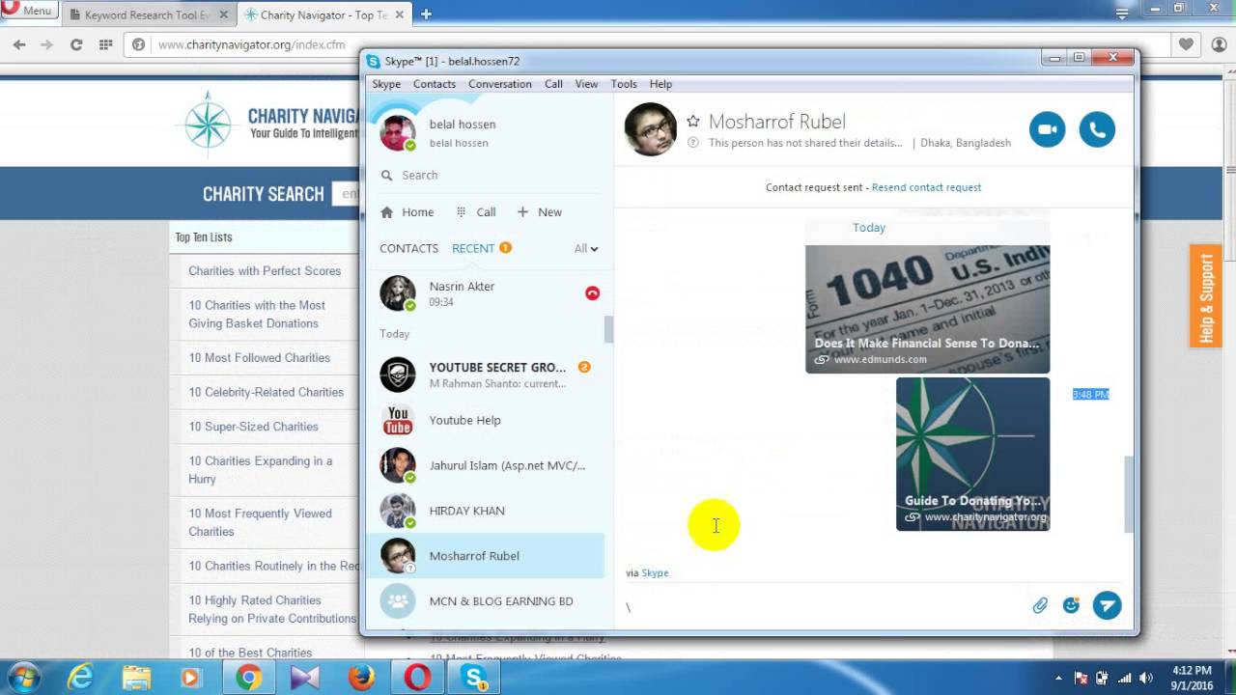
Task: Click belal hossen profile avatar
Action: (398, 132)
